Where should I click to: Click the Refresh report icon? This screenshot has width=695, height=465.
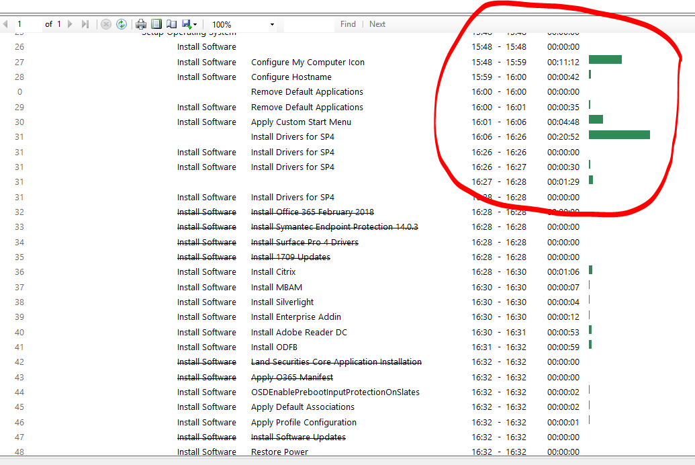click(x=122, y=24)
